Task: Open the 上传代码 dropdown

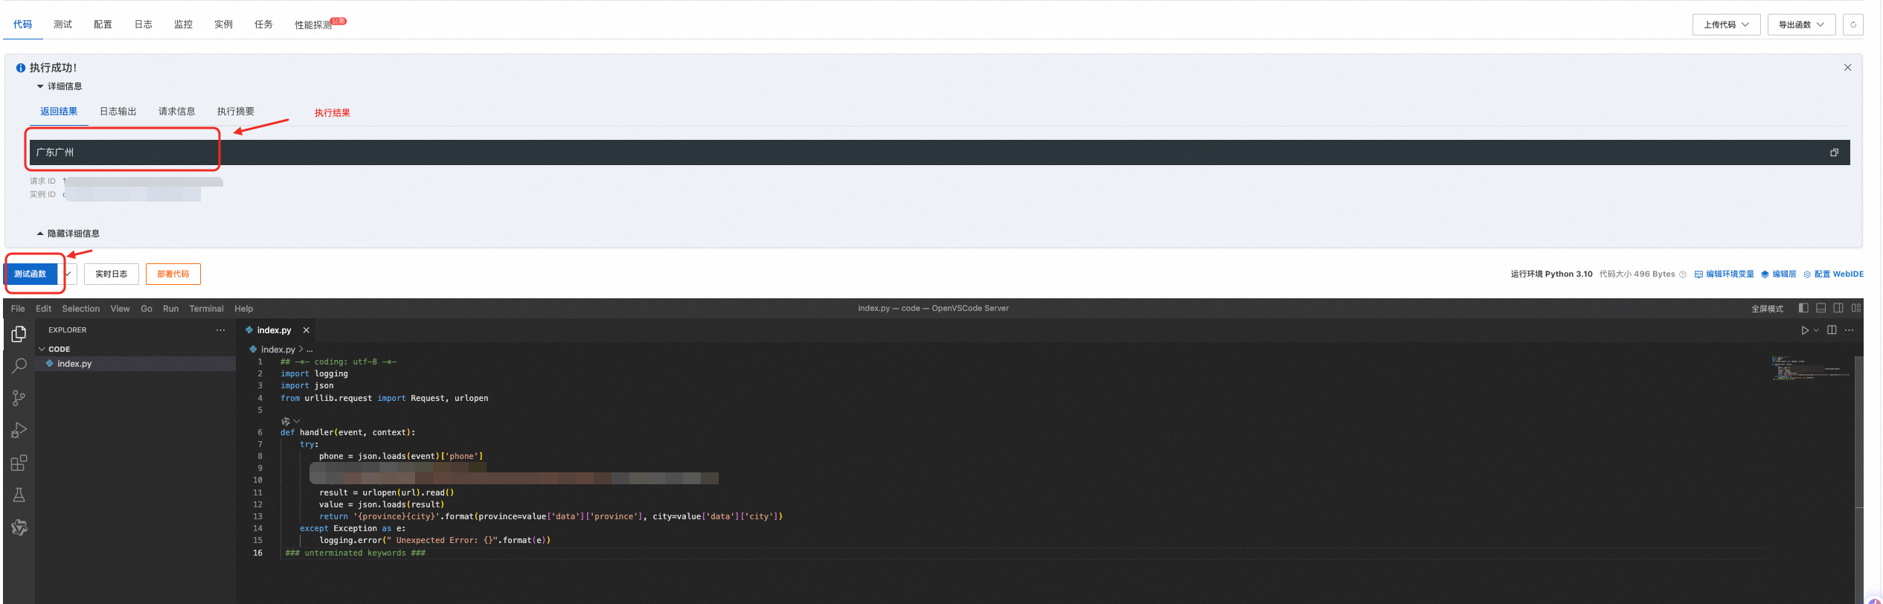Action: click(x=1726, y=25)
